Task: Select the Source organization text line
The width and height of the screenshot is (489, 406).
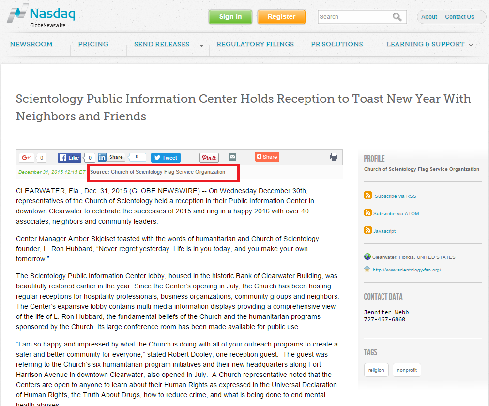Action: click(157, 172)
